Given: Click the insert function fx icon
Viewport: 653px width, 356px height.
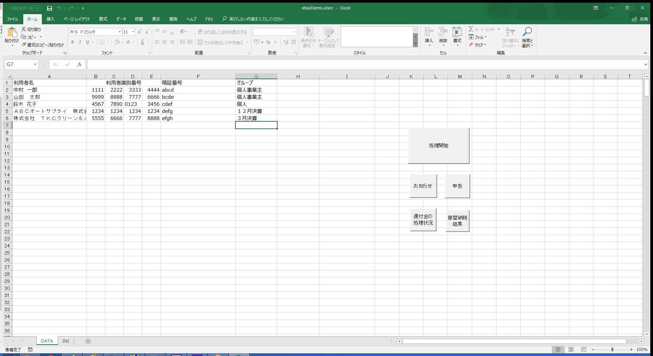Looking at the screenshot, I should coord(80,64).
